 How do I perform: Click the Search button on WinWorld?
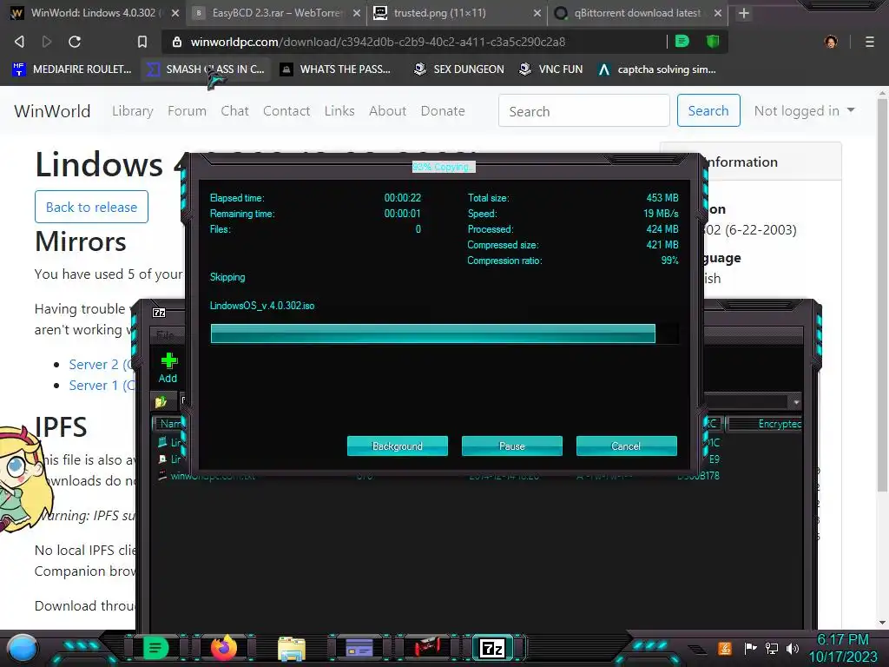pos(708,110)
